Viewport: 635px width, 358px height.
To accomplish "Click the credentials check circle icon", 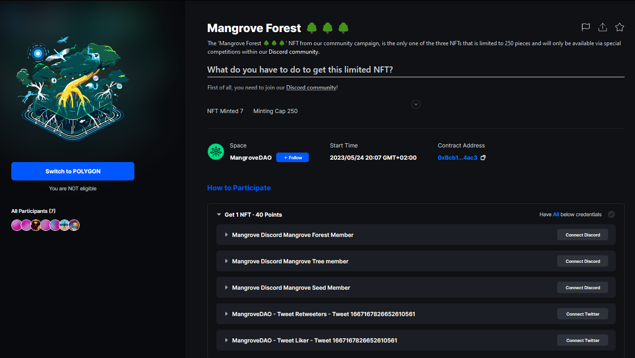I will point(611,214).
